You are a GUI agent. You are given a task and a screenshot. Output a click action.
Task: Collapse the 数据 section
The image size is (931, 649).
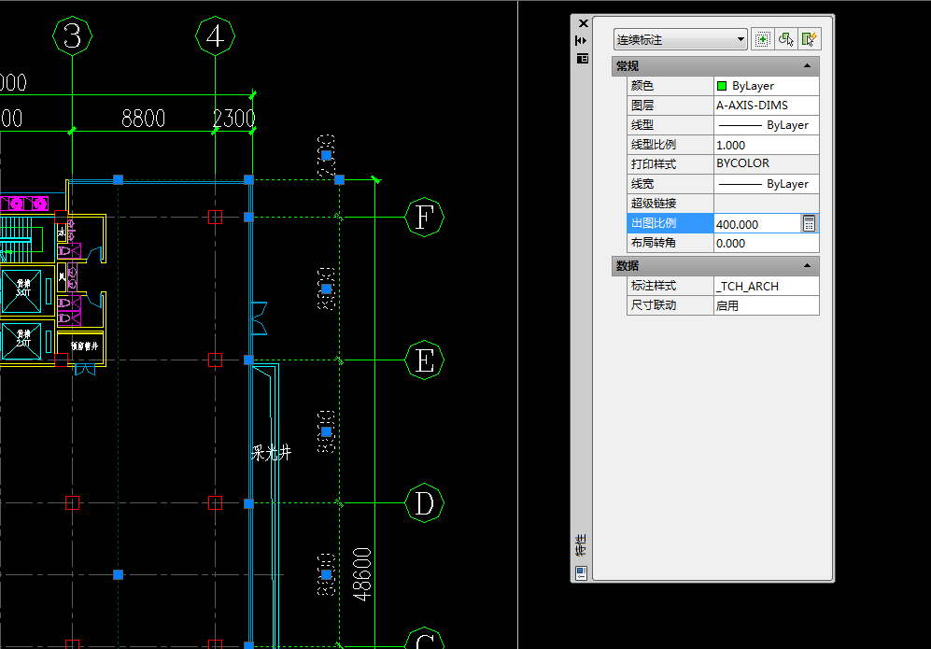(x=807, y=266)
